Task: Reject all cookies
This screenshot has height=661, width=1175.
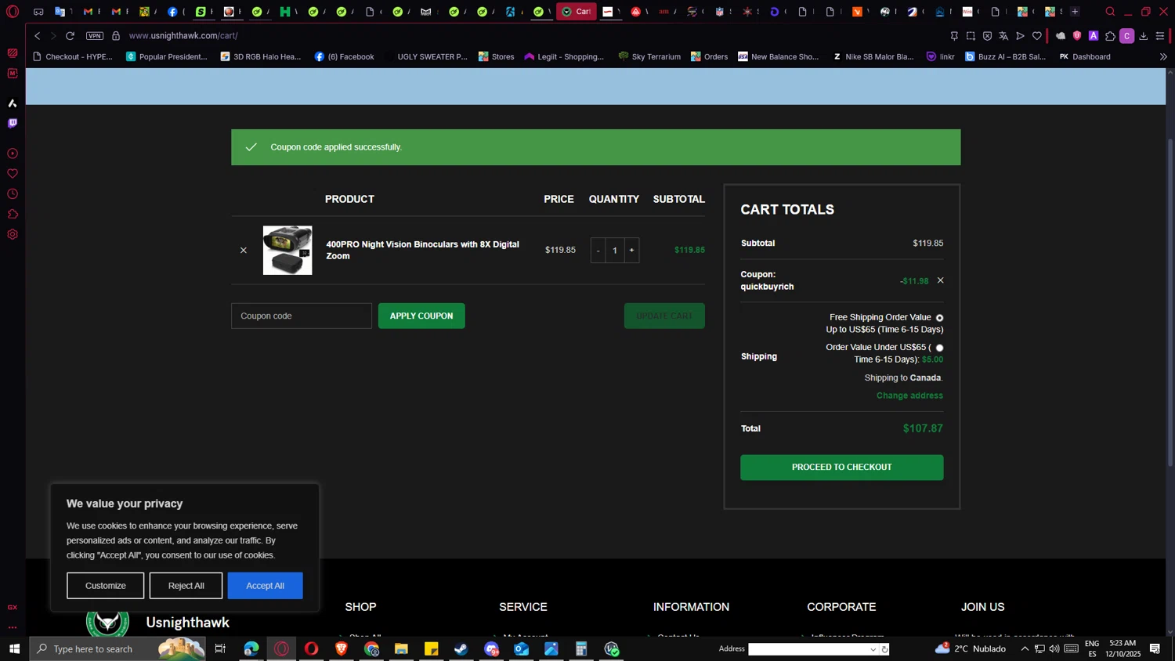Action: click(186, 586)
